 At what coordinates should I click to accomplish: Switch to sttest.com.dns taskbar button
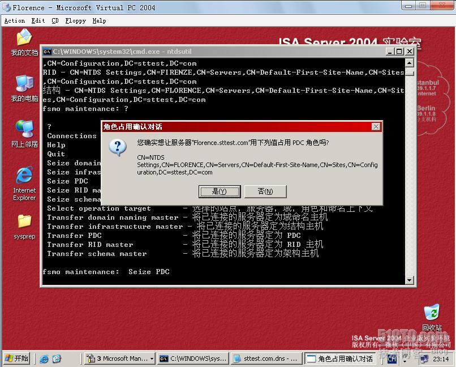pyautogui.click(x=266, y=359)
